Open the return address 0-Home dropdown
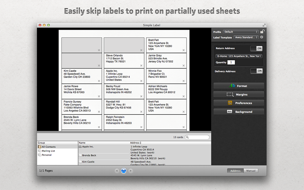The image size is (304, 190). 239,56
